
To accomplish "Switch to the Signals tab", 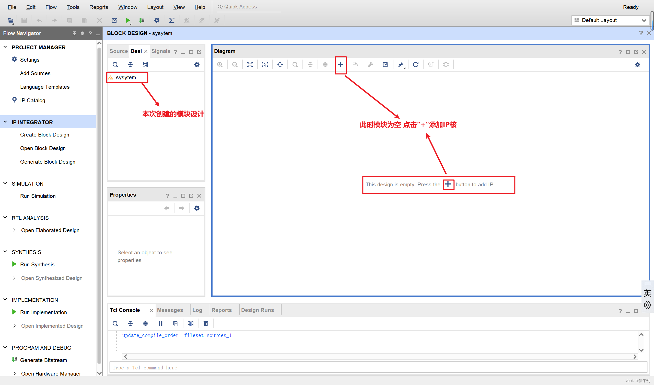I will [161, 51].
